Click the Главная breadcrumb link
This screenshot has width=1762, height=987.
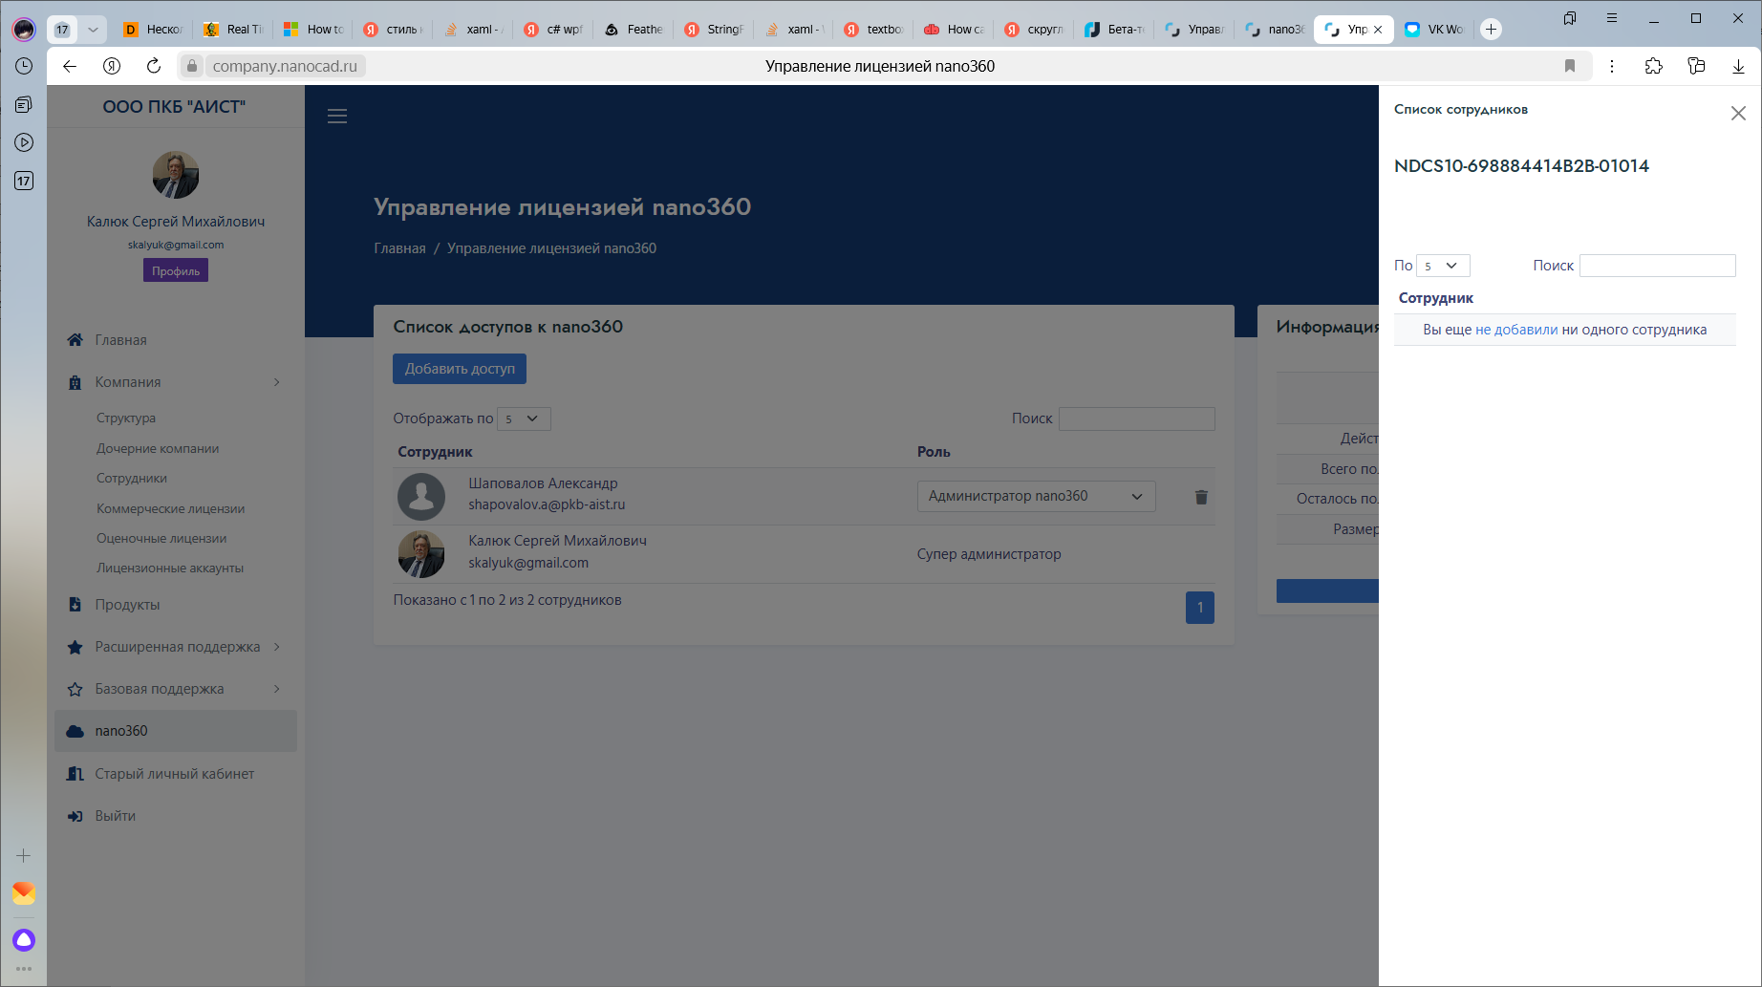coord(399,248)
